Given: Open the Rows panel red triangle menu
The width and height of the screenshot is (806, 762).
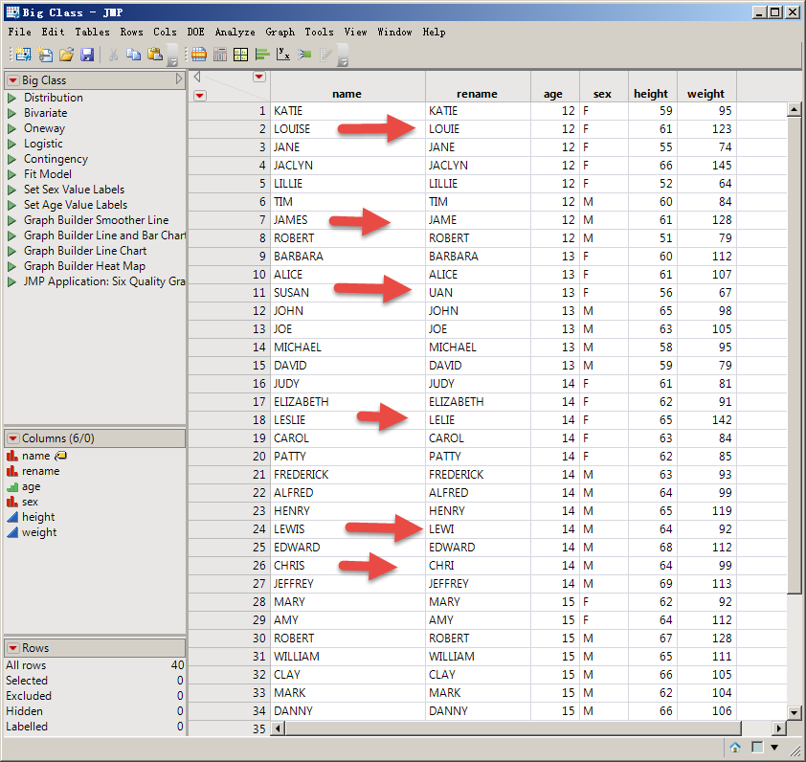Looking at the screenshot, I should [13, 648].
